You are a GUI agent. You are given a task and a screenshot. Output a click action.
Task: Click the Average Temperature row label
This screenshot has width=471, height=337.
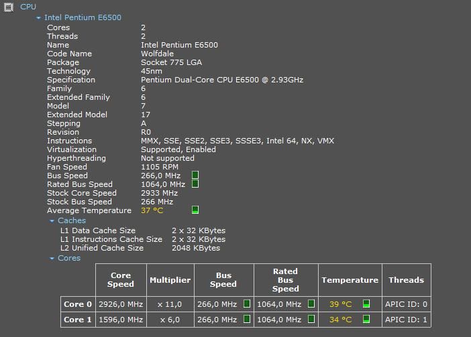coord(89,210)
